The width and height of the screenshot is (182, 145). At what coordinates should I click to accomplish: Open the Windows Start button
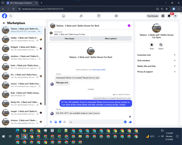[x=3, y=136]
